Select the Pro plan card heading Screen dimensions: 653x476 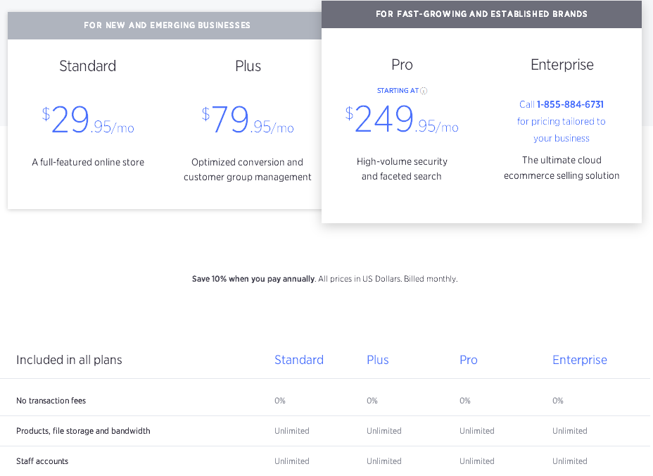pyautogui.click(x=401, y=64)
